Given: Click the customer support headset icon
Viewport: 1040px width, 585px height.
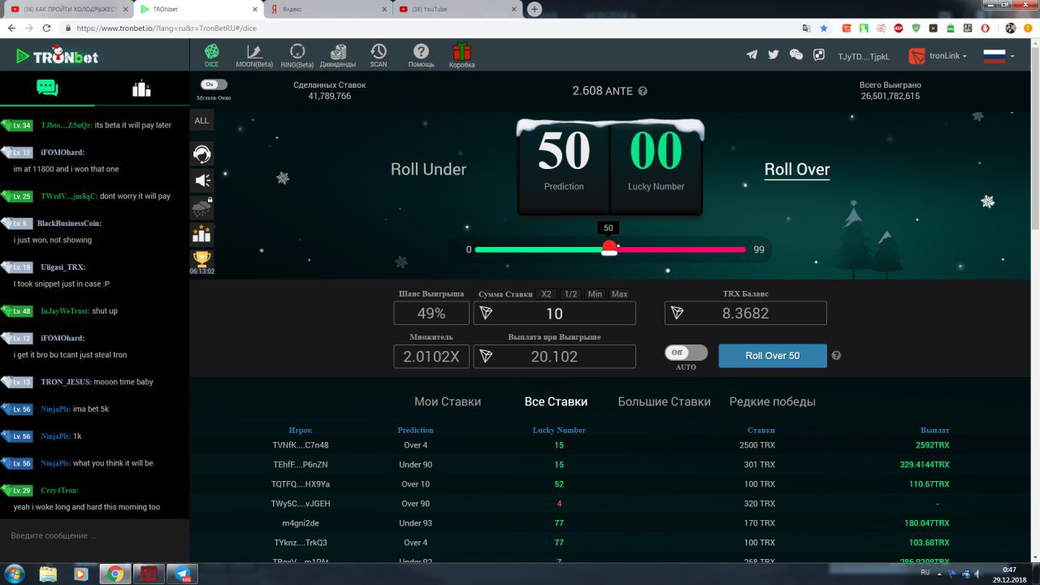Looking at the screenshot, I should (x=201, y=154).
